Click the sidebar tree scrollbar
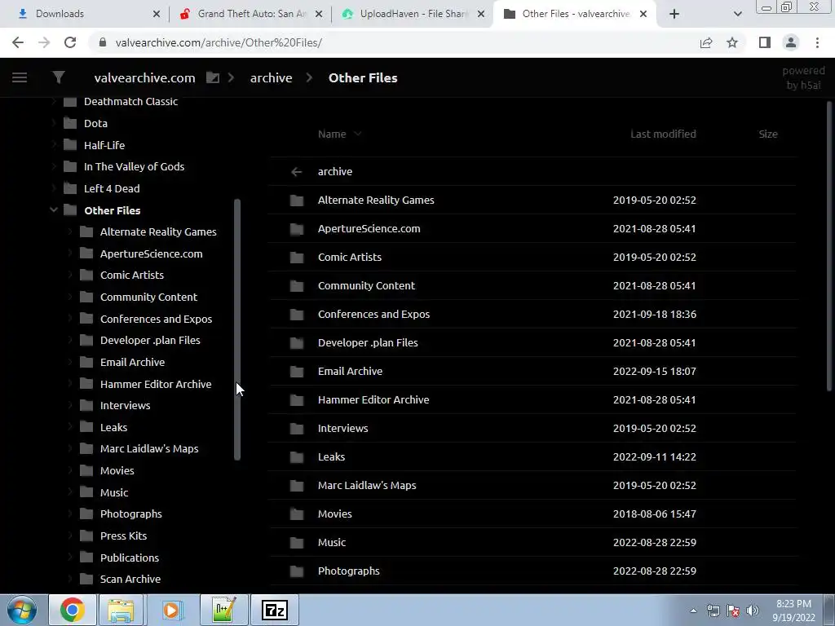 237,329
